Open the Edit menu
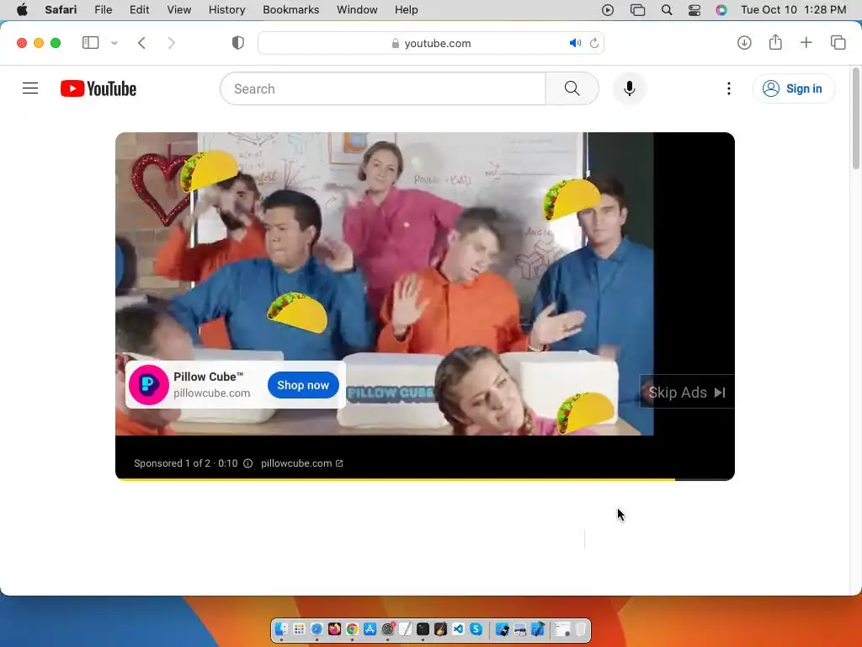The image size is (862, 647). coord(139,10)
